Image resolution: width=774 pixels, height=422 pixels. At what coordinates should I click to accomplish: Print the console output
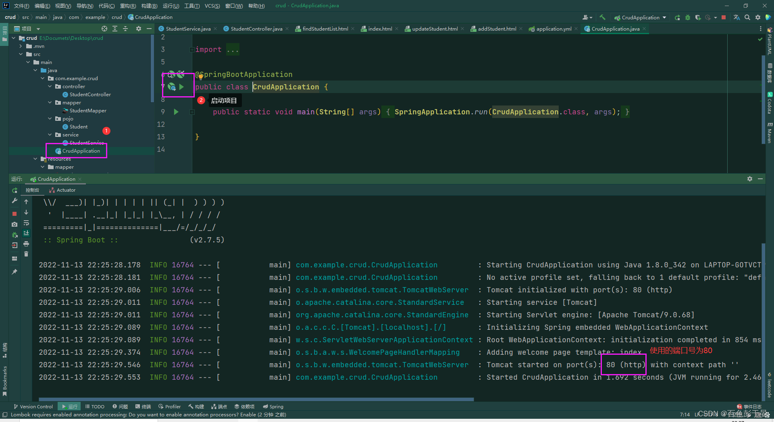coord(26,244)
